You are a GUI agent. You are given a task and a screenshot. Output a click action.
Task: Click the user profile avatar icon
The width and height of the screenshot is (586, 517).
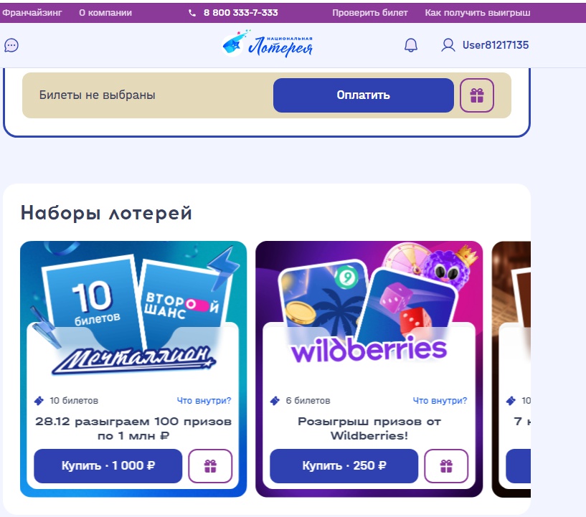click(448, 45)
